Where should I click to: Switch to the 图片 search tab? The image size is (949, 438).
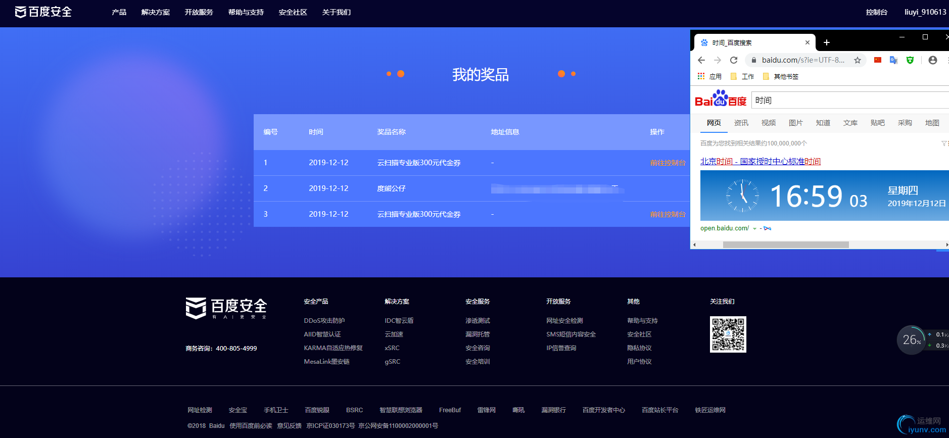pyautogui.click(x=796, y=123)
